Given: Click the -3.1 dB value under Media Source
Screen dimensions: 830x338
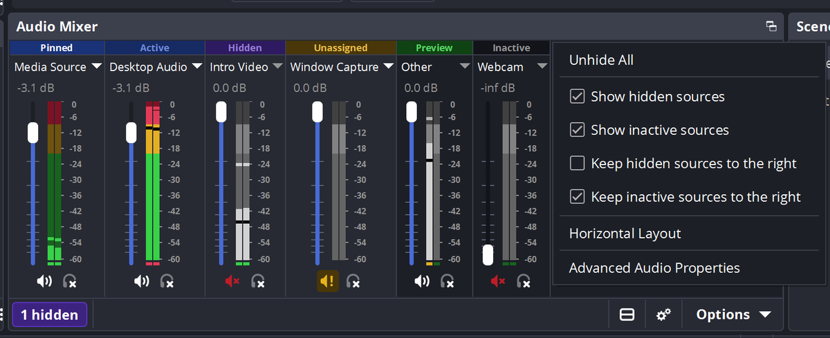Looking at the screenshot, I should click(x=35, y=88).
